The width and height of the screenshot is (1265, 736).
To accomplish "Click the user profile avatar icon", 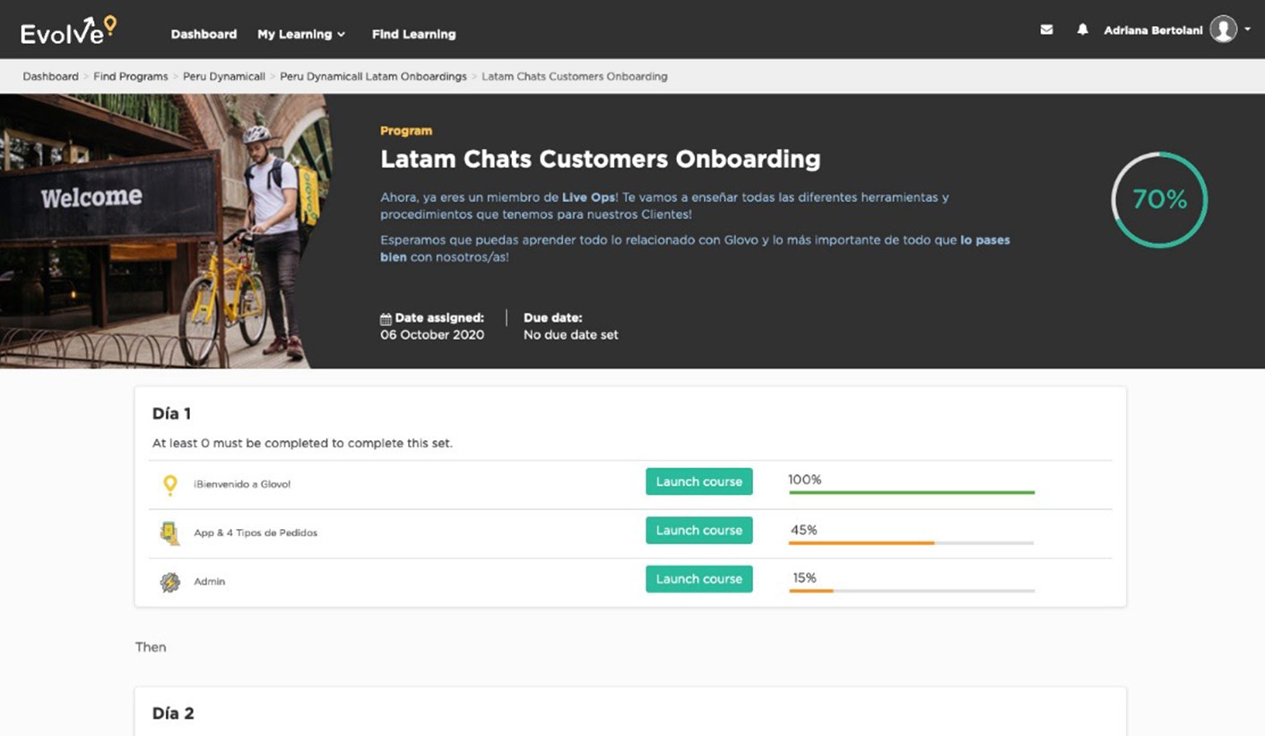I will (1223, 30).
